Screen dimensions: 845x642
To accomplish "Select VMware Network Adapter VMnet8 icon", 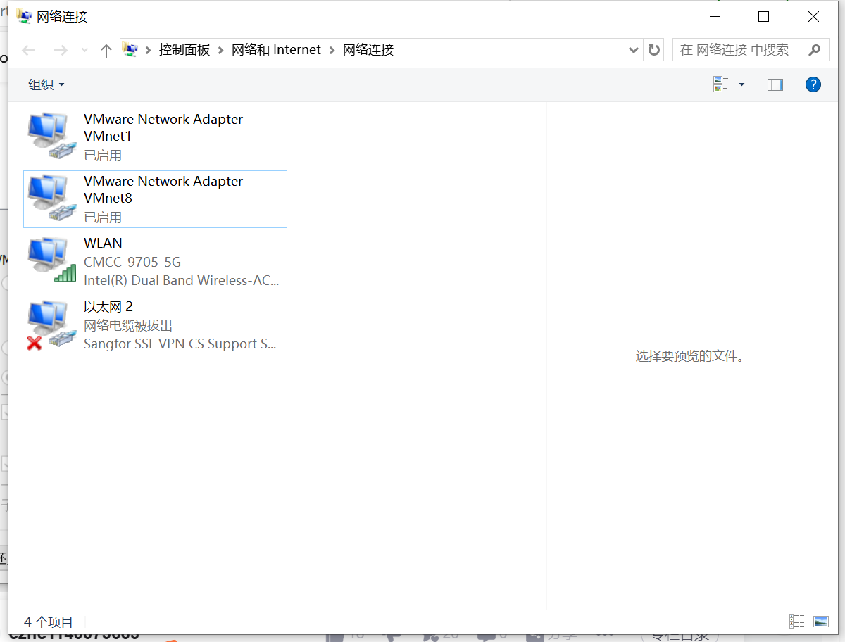I will (x=51, y=197).
